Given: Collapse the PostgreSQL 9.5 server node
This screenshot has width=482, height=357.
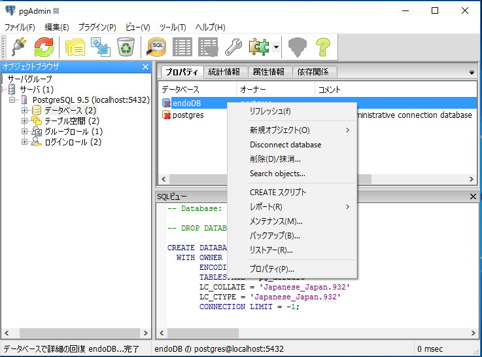Looking at the screenshot, I should click(12, 100).
